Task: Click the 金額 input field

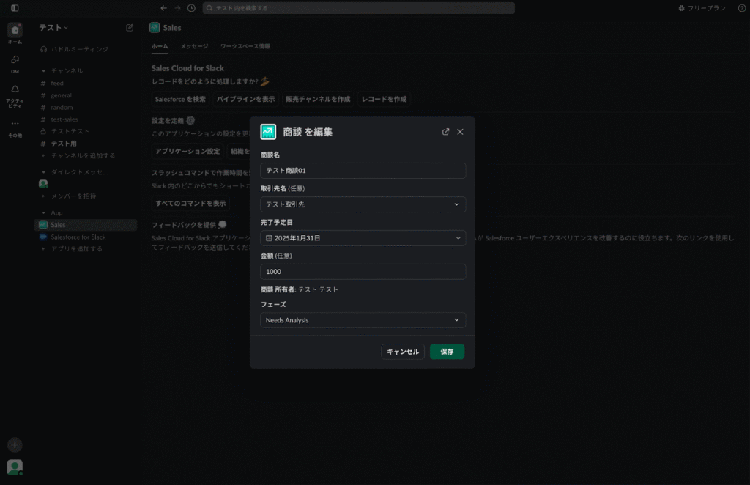Action: pyautogui.click(x=363, y=272)
